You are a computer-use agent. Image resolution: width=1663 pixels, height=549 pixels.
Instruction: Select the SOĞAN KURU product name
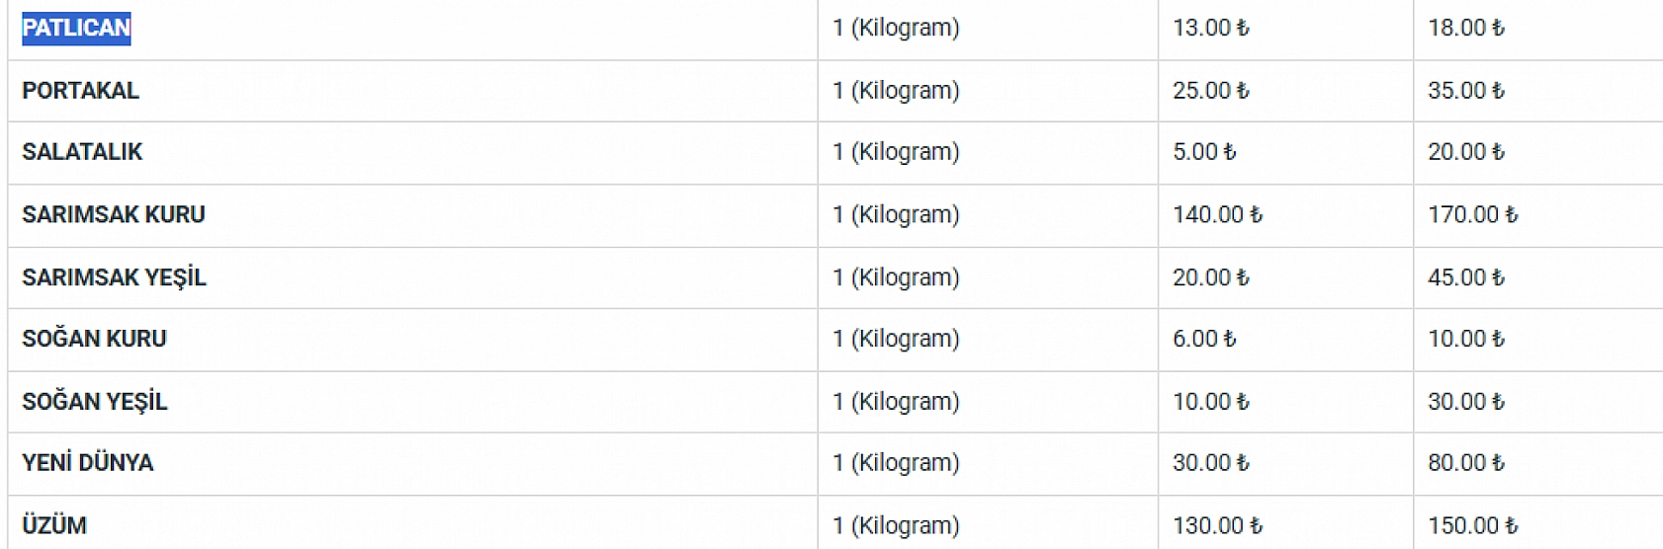point(94,339)
